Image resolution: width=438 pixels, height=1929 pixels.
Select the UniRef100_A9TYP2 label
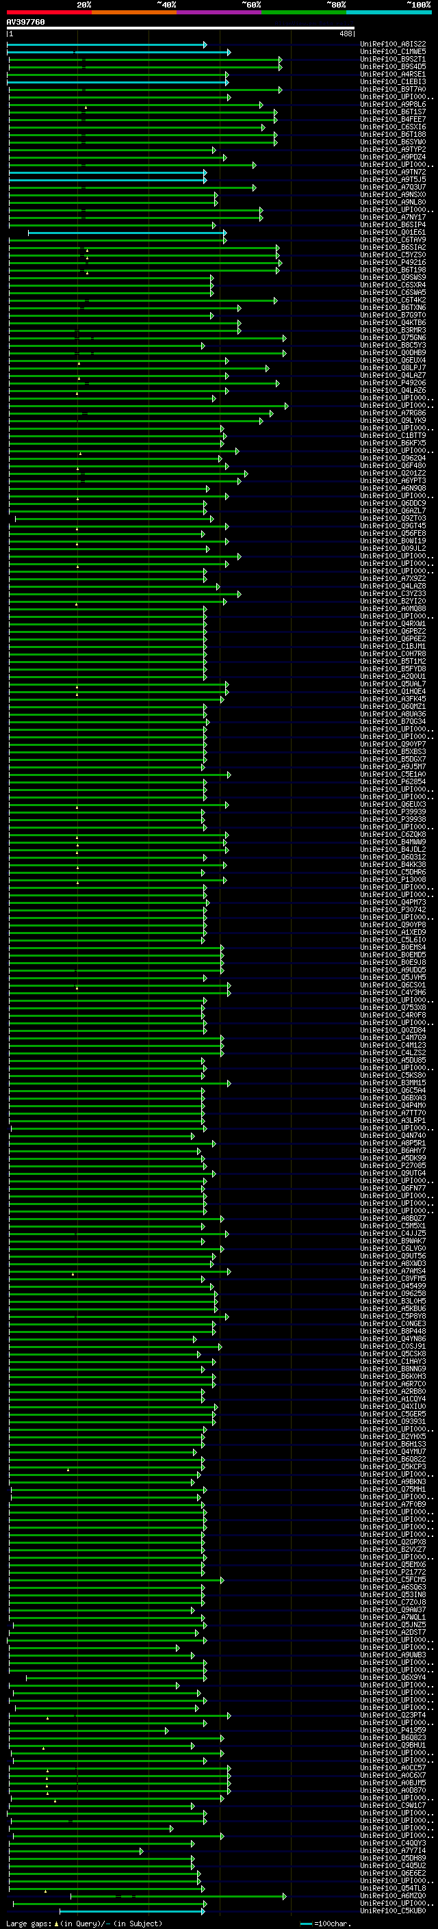click(x=393, y=150)
